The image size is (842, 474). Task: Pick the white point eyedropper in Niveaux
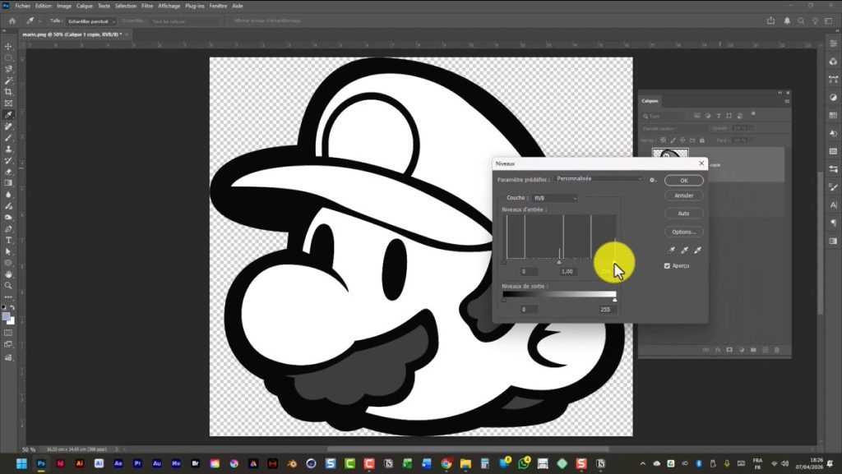[x=697, y=251]
